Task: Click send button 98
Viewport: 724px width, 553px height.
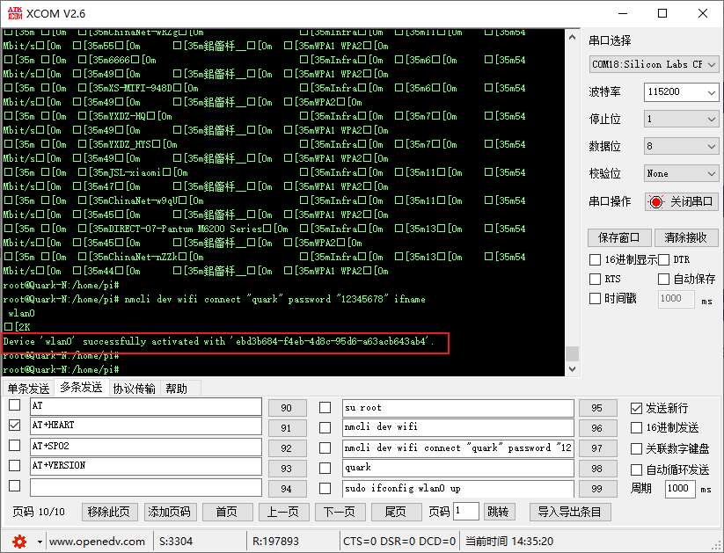Action: (597, 469)
